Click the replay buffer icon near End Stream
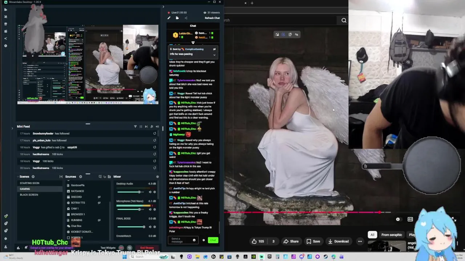 click(x=129, y=248)
